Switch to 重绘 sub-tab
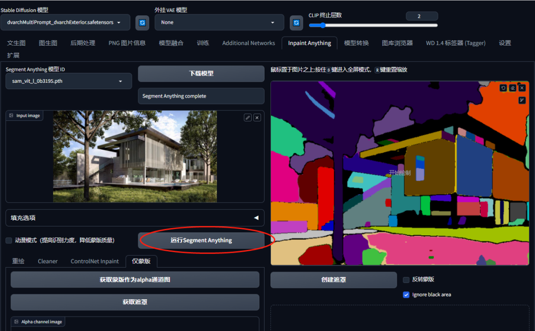 click(18, 262)
